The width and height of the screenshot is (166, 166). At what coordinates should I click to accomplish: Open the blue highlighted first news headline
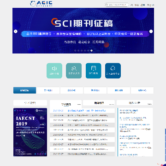click(x=87, y=111)
